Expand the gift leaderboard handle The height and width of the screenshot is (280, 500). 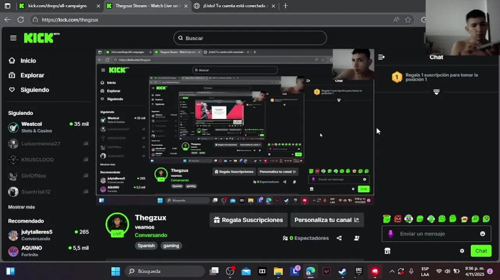pyautogui.click(x=436, y=92)
